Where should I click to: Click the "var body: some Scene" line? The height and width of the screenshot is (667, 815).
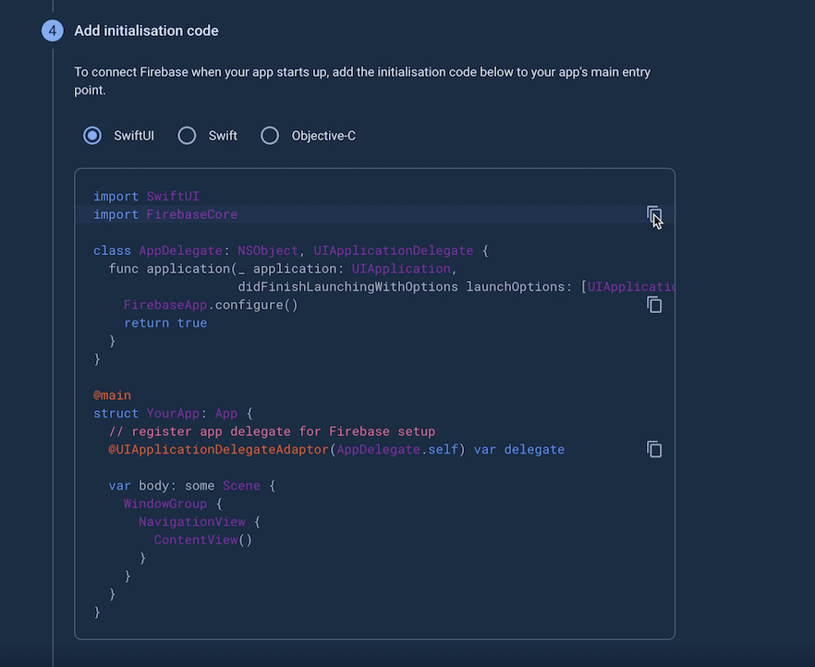coord(191,485)
